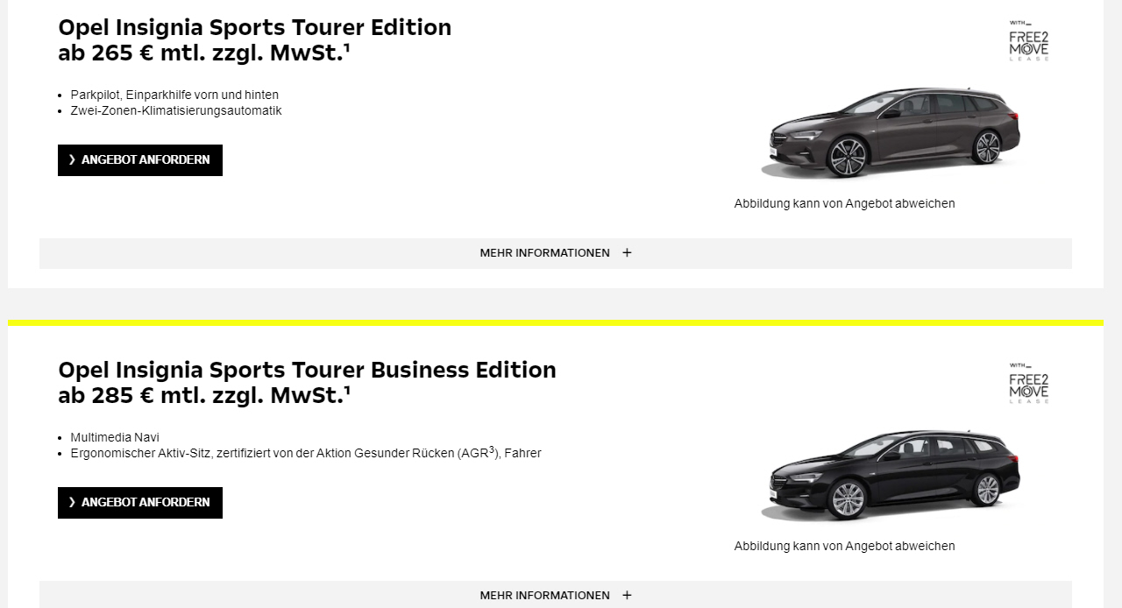The height and width of the screenshot is (608, 1122).
Task: Click the plus icon under the Edition offer
Action: point(627,253)
